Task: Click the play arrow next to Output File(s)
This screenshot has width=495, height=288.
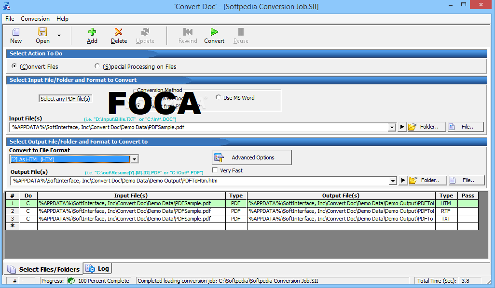Action: [403, 181]
